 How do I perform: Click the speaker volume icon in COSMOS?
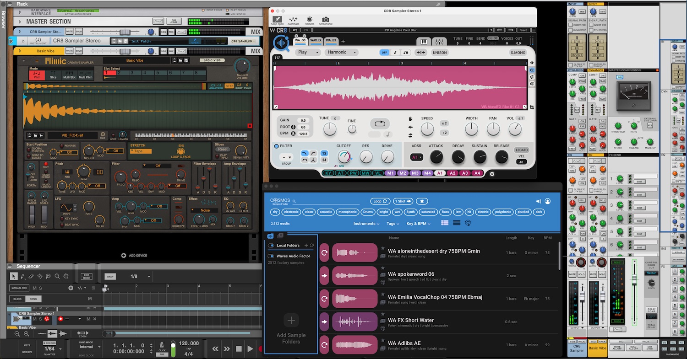click(x=538, y=201)
